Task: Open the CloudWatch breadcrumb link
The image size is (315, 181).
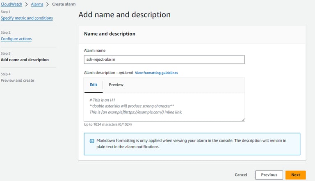Action: click(x=12, y=4)
